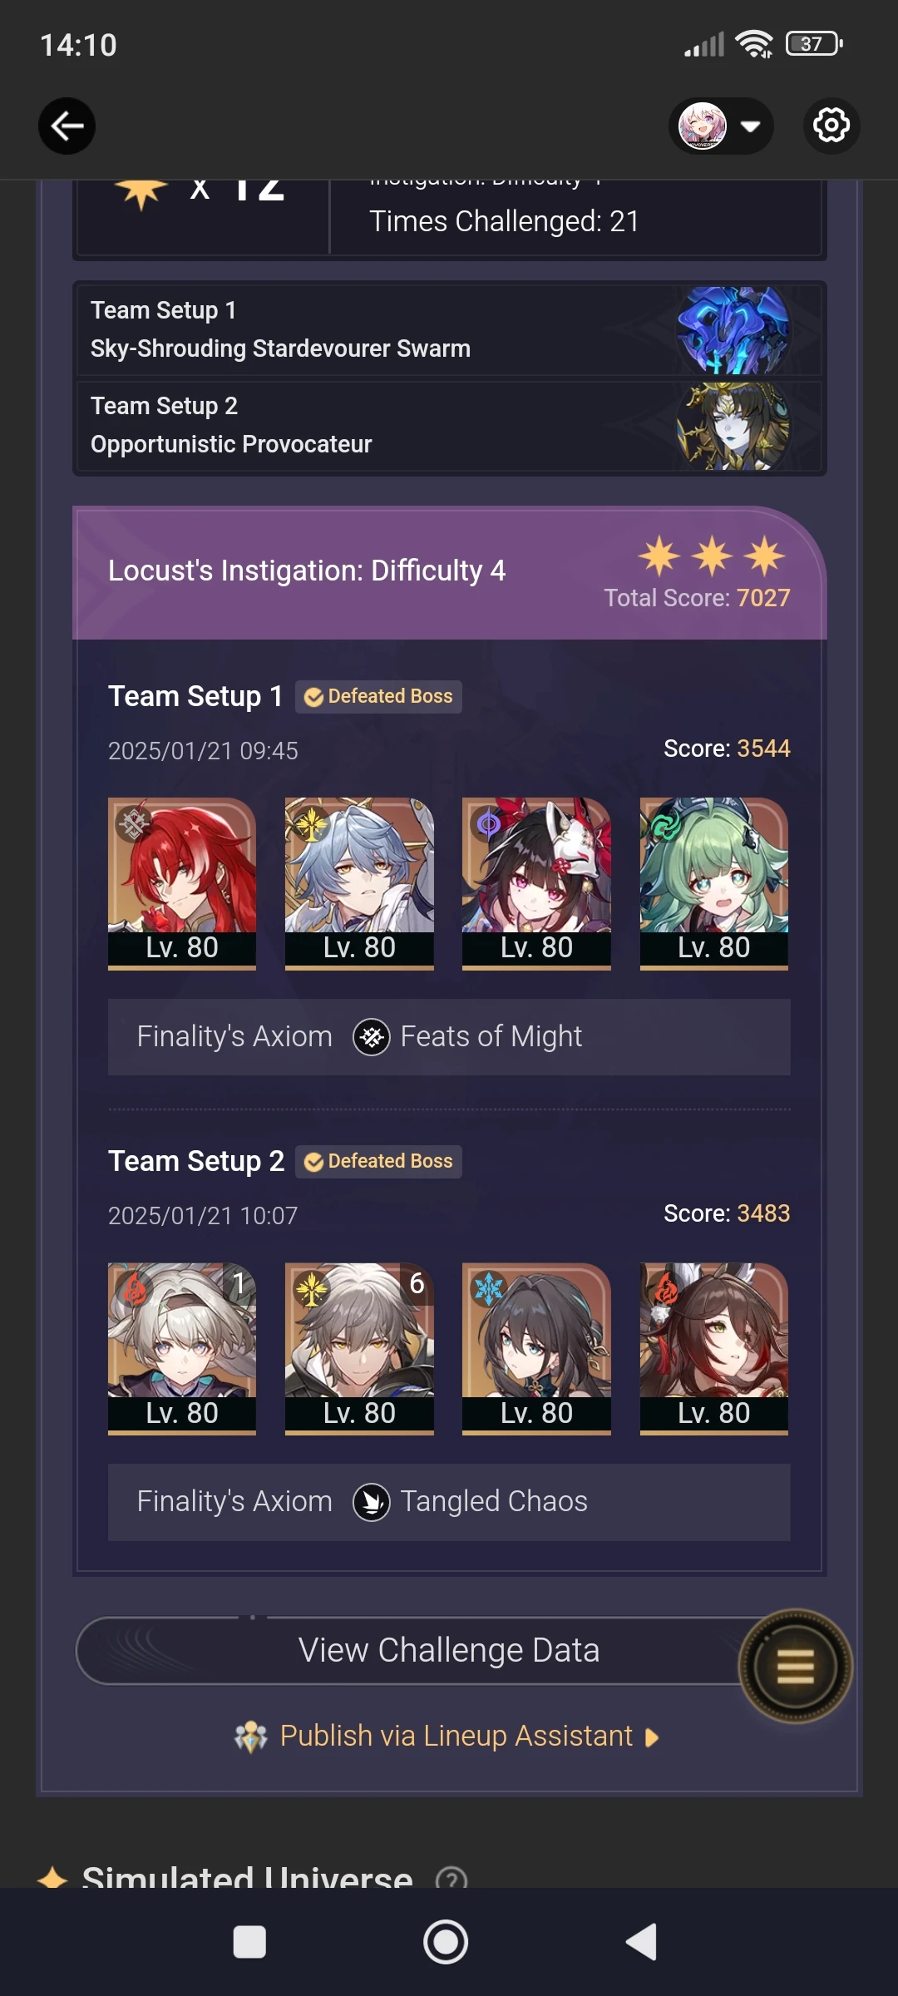Select Team Setup 2 Opportunistic Provocateur row
The image size is (898, 1996).
(x=449, y=426)
